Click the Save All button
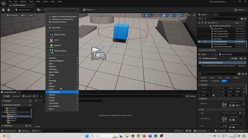The width and height of the screenshot is (248, 139). pyautogui.click(x=27, y=96)
